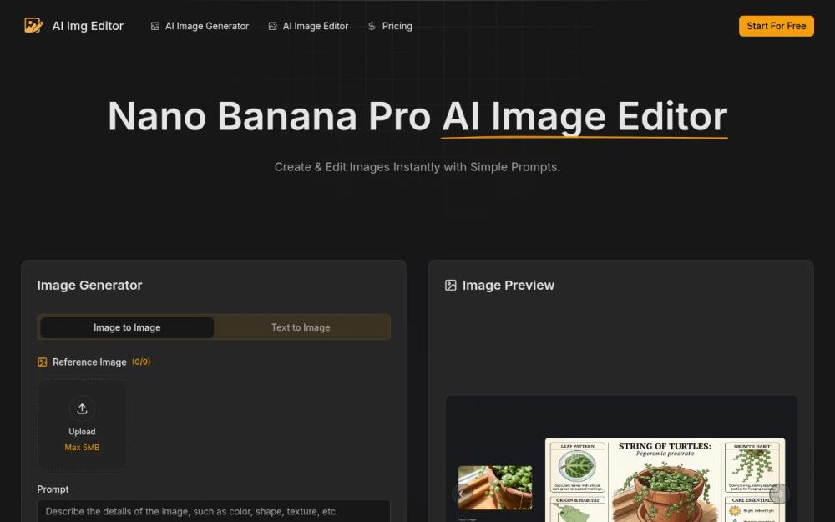The width and height of the screenshot is (835, 522).
Task: Select the Image to Image tab
Action: [x=127, y=327]
